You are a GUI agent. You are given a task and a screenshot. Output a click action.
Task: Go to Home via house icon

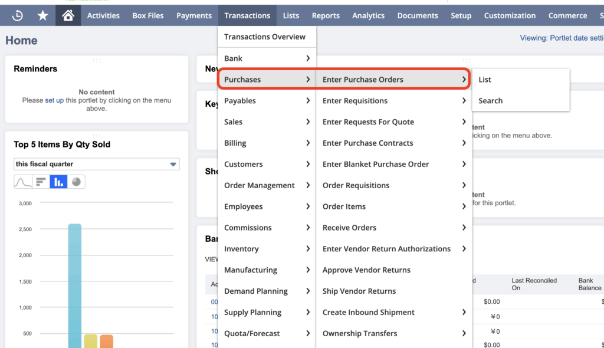pyautogui.click(x=68, y=15)
